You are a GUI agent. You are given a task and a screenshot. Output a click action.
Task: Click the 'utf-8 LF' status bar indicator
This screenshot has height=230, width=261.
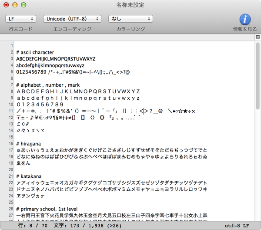(x=237, y=226)
